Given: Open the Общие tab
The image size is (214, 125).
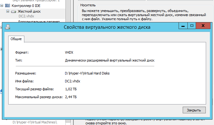Looking at the screenshot, I should coord(16,39).
